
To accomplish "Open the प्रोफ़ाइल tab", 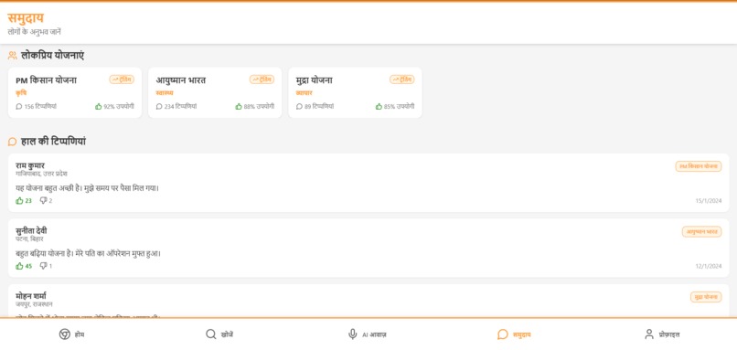I will pyautogui.click(x=662, y=334).
